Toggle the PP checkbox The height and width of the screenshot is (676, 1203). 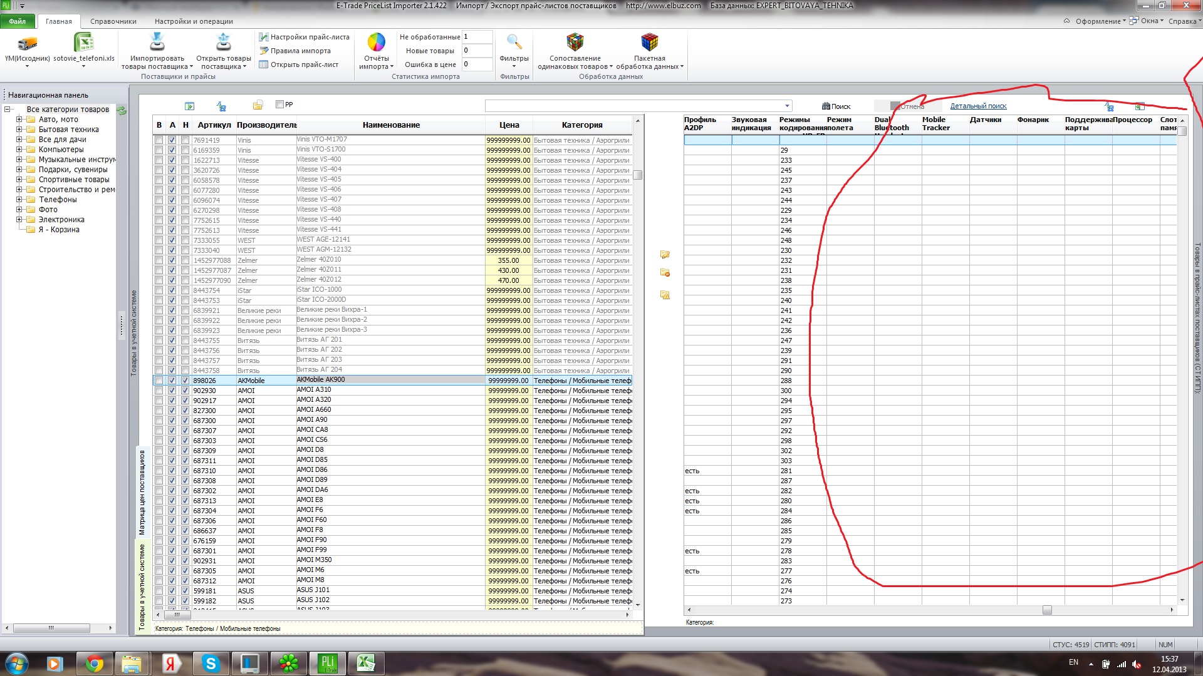279,105
